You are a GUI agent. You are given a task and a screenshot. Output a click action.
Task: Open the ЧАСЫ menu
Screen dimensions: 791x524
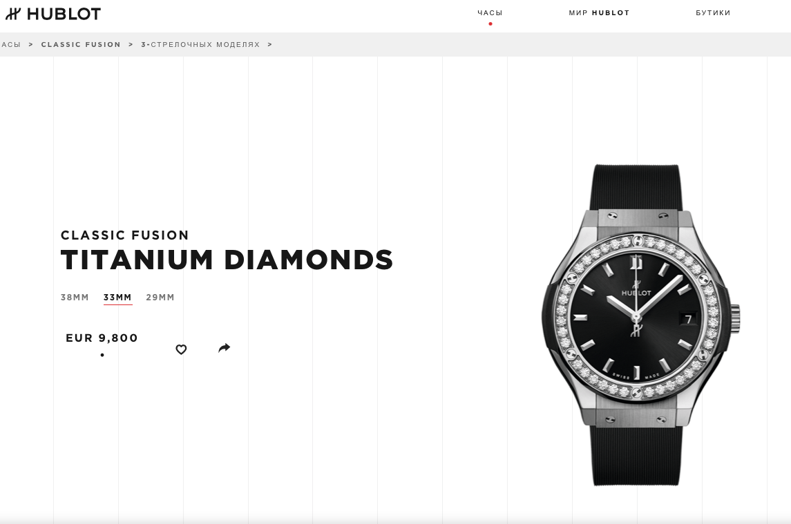click(x=490, y=12)
